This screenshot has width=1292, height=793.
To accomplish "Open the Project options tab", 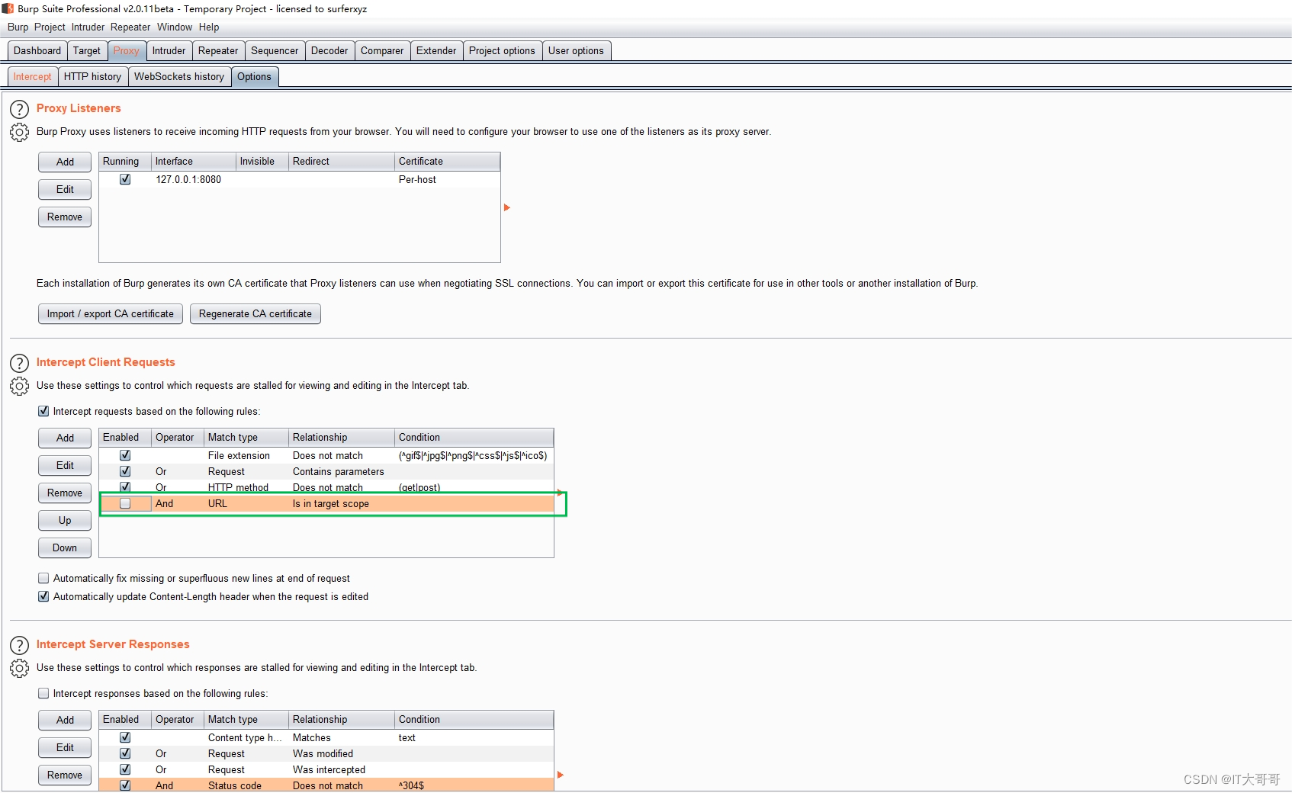I will coord(502,51).
